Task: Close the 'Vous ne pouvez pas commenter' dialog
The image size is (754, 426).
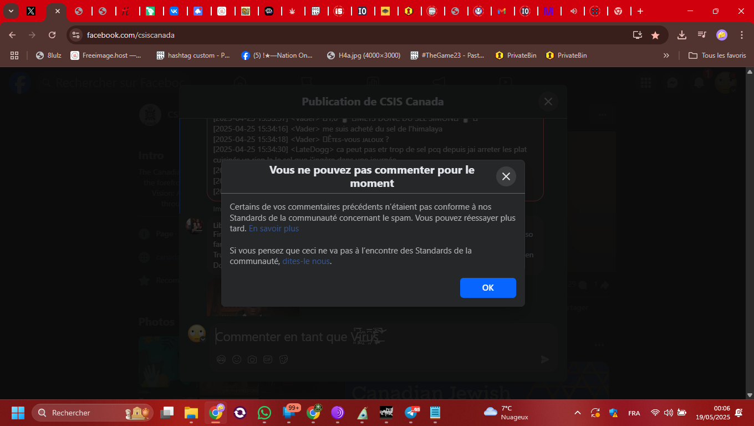Action: [506, 176]
